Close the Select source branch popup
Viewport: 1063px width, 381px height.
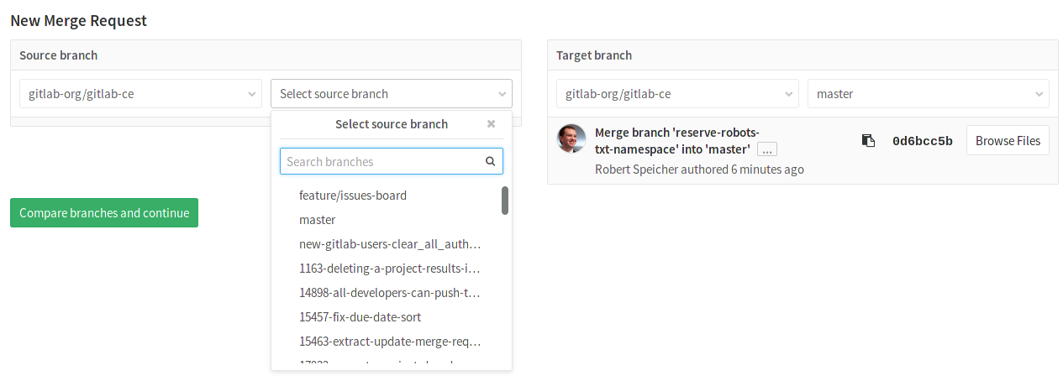[491, 124]
